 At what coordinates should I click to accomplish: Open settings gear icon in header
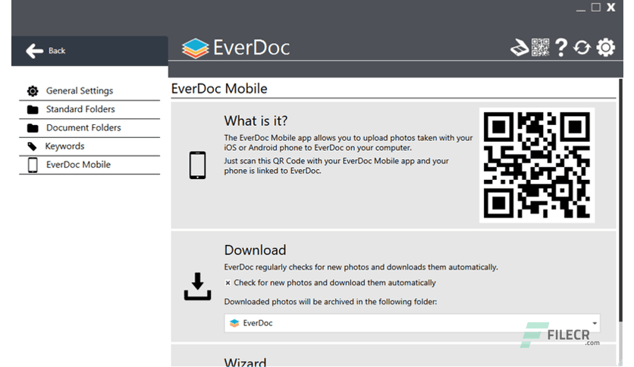[606, 48]
